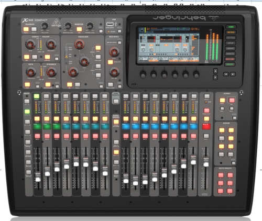Click the Right arrow page button
The height and width of the screenshot is (221, 262).
(x=233, y=74)
